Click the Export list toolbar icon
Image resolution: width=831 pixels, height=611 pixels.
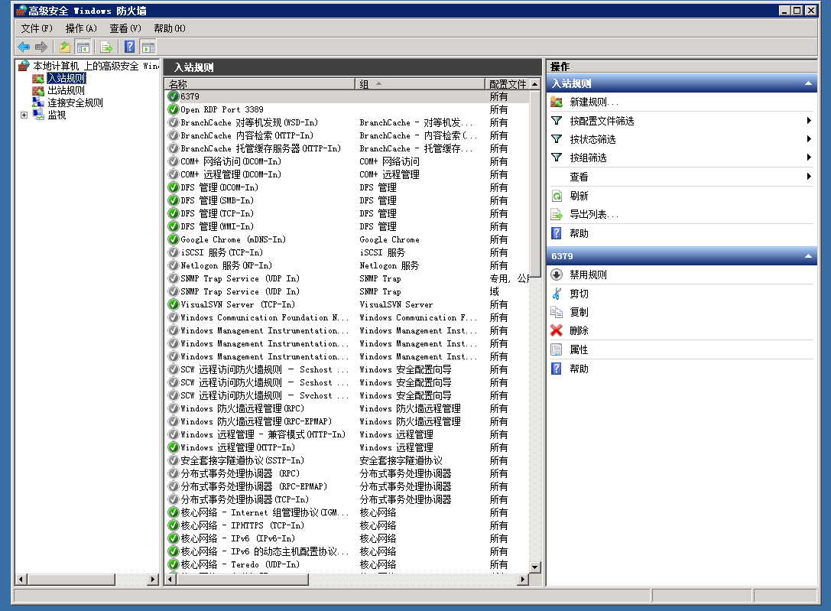(x=106, y=47)
